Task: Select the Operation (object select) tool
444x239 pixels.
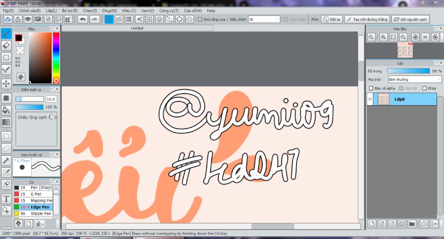Action: [x=6, y=210]
